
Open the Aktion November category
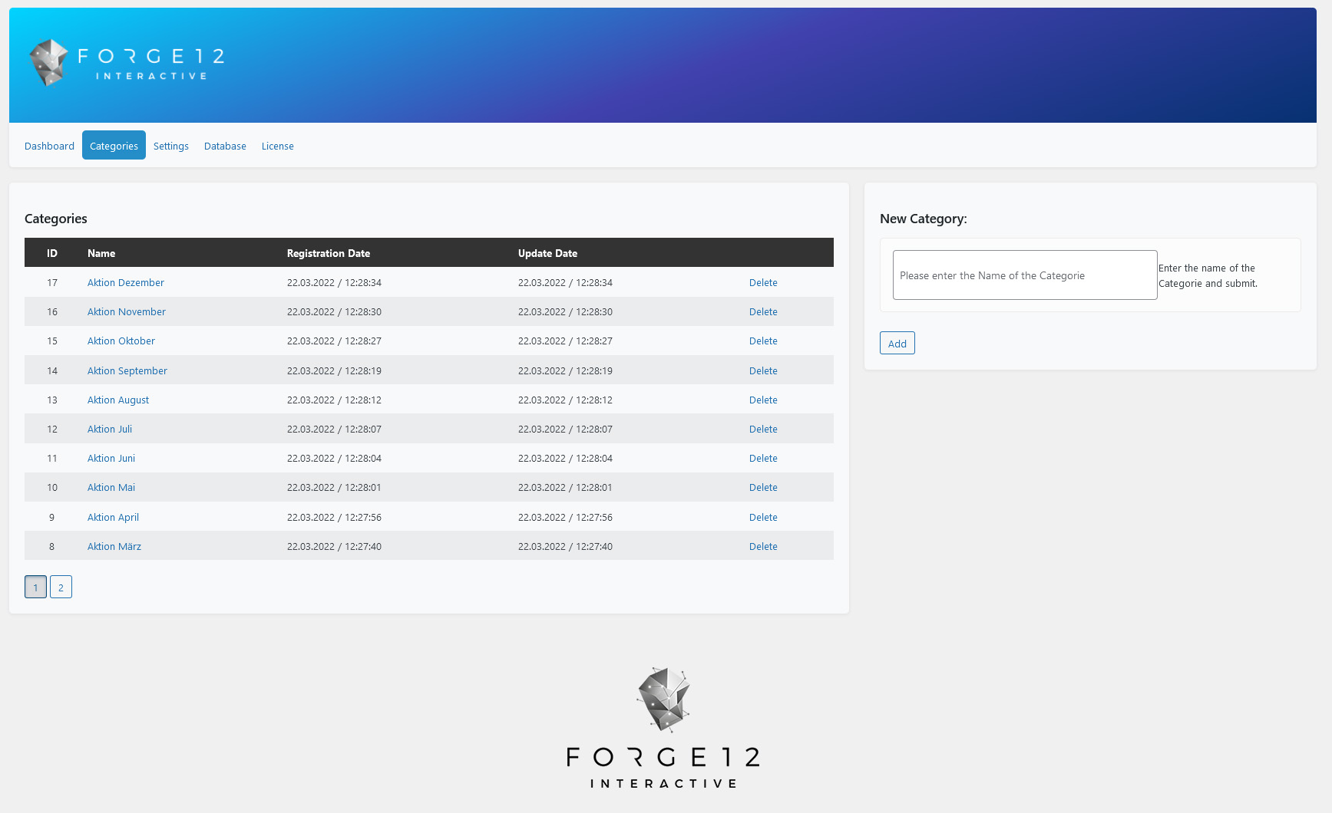click(x=126, y=311)
